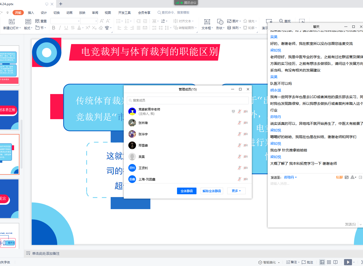Toggle microphone mute for 张林锋
This screenshot has width=363, height=266.
(x=239, y=123)
